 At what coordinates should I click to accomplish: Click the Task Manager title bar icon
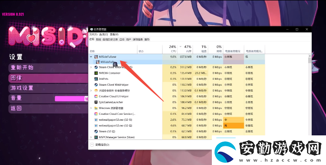tap(91, 29)
